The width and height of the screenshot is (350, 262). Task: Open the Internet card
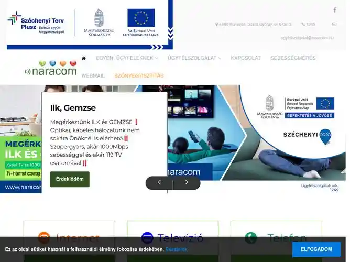click(69, 241)
